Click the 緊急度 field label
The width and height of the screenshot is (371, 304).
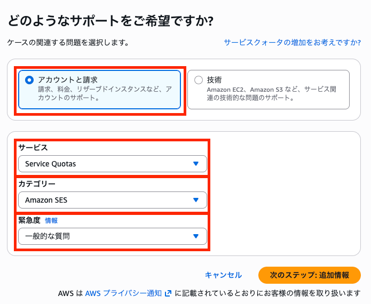click(x=29, y=220)
